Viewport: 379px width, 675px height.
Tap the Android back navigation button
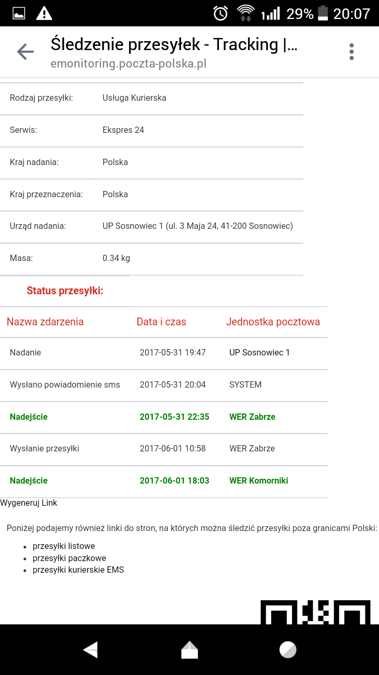[x=91, y=650]
